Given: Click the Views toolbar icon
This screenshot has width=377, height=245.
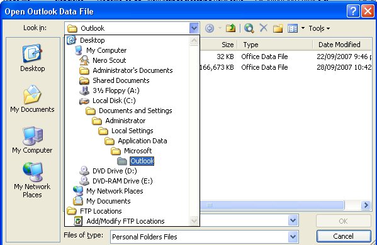Looking at the screenshot, I should [293, 28].
